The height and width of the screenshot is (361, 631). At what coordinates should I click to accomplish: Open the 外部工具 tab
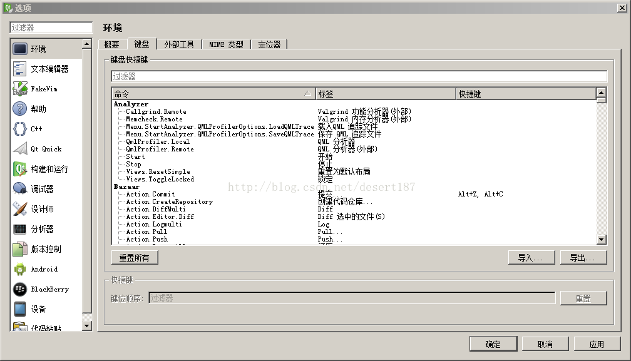click(x=179, y=44)
